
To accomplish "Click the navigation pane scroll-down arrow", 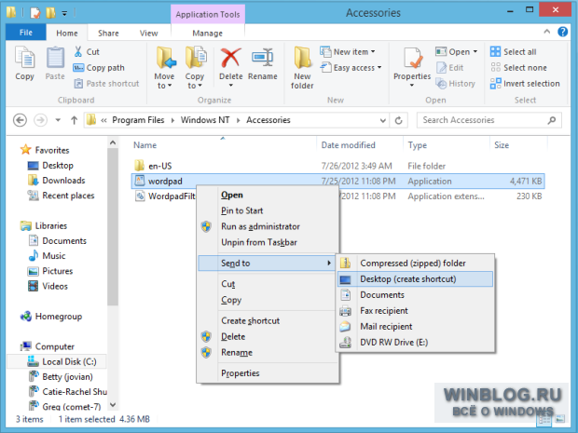I will (x=113, y=405).
